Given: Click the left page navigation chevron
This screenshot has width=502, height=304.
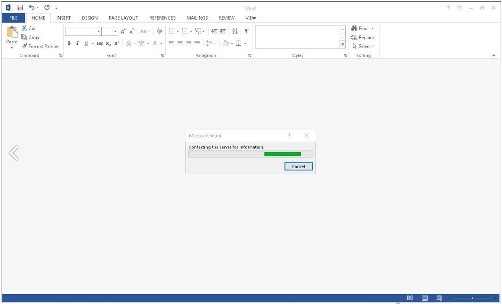Looking at the screenshot, I should [x=15, y=152].
